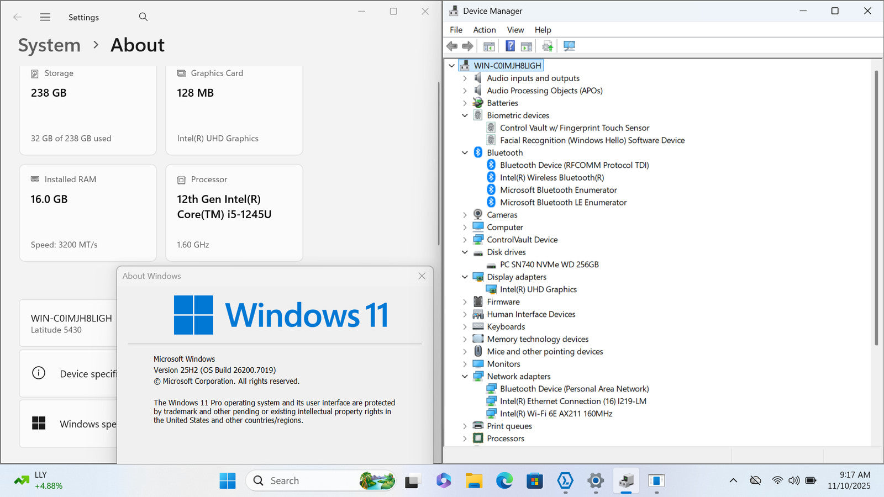Close the About Windows dialog

tap(422, 276)
